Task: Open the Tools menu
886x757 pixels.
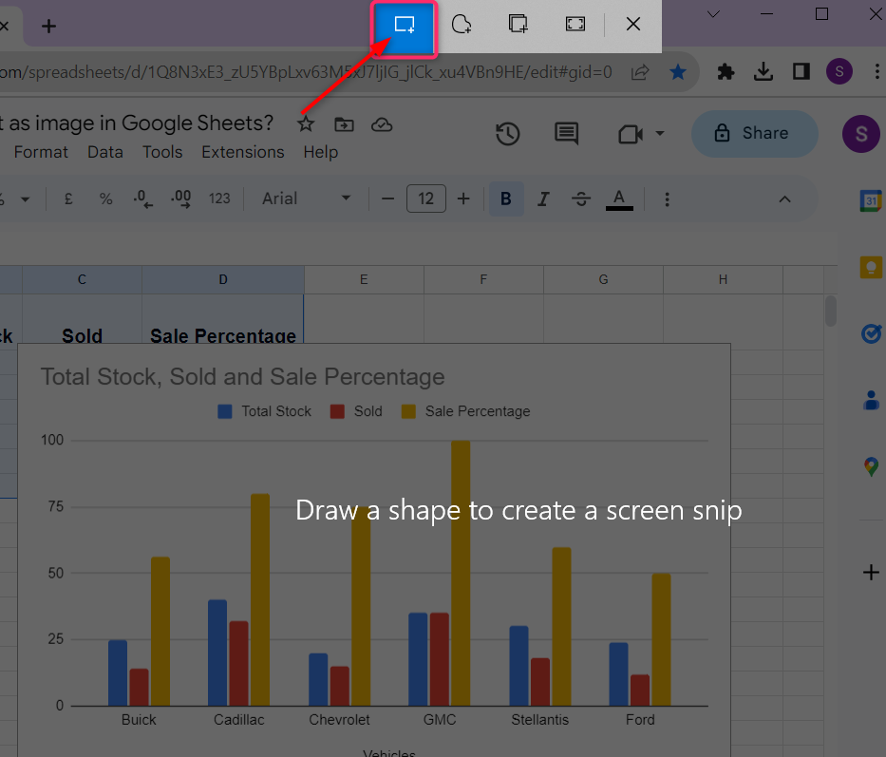Action: pos(162,152)
